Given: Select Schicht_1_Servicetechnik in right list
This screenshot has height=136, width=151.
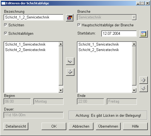Looking at the screenshot, I should (99, 44).
